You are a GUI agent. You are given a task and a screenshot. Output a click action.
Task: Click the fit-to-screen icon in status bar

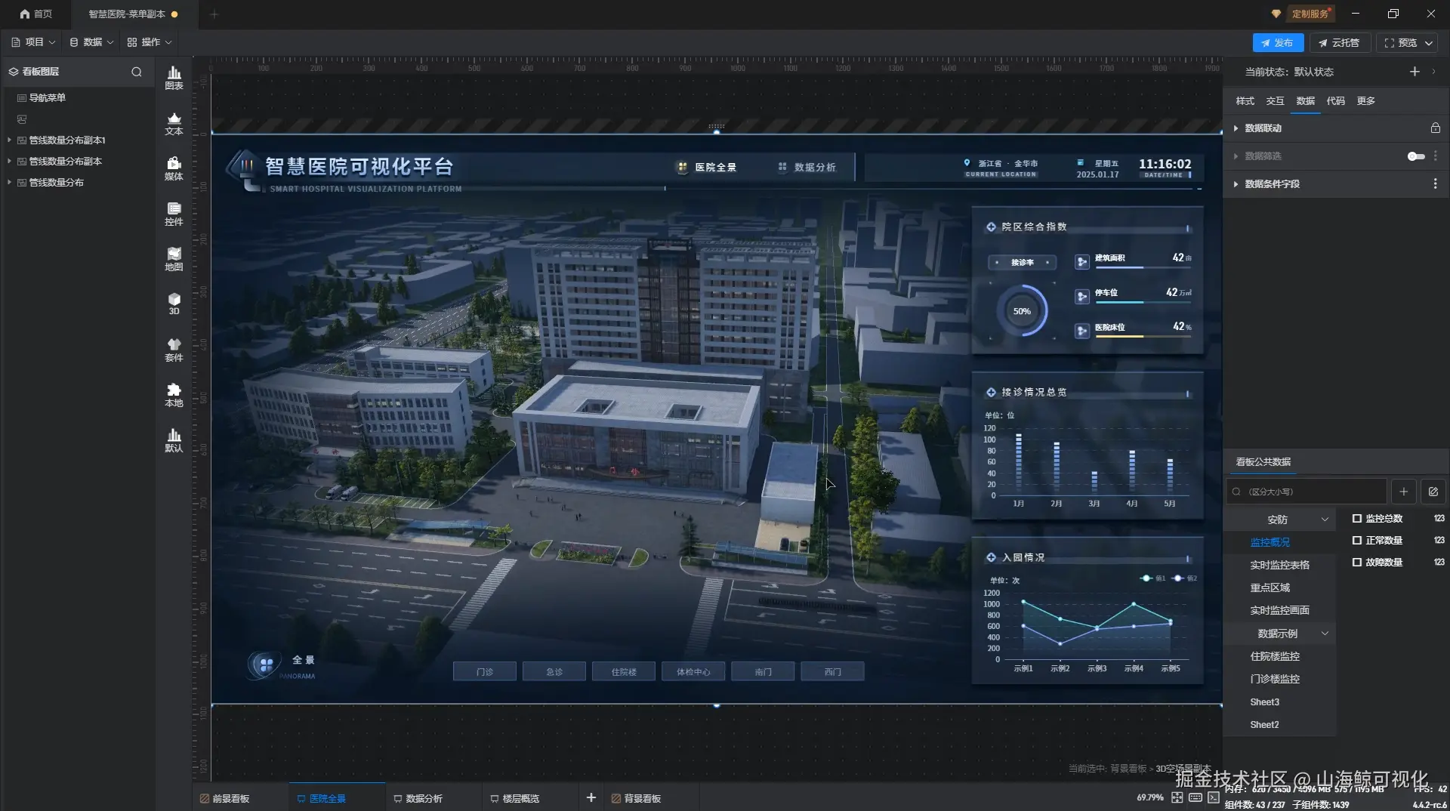point(1177,797)
